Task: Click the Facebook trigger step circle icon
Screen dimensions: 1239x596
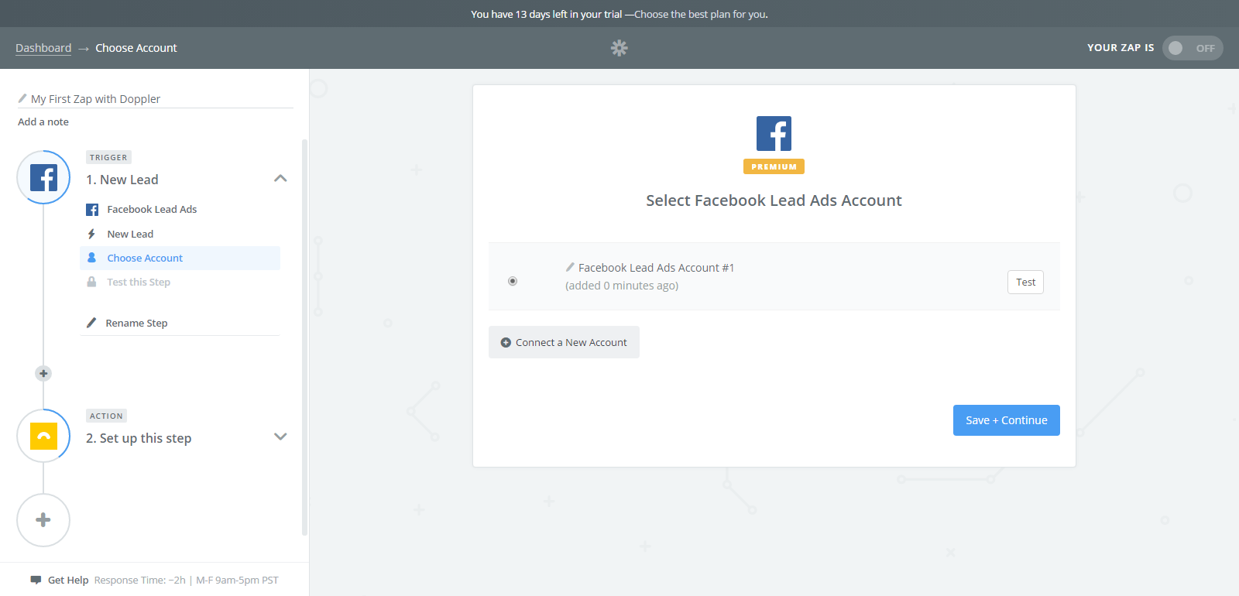Action: click(x=43, y=177)
